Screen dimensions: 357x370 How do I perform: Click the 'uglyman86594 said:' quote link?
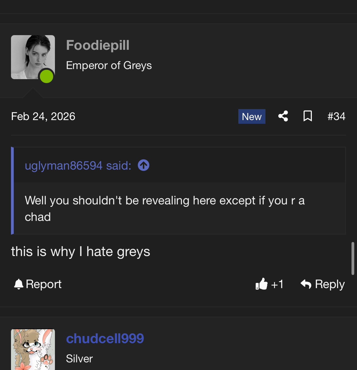click(78, 166)
